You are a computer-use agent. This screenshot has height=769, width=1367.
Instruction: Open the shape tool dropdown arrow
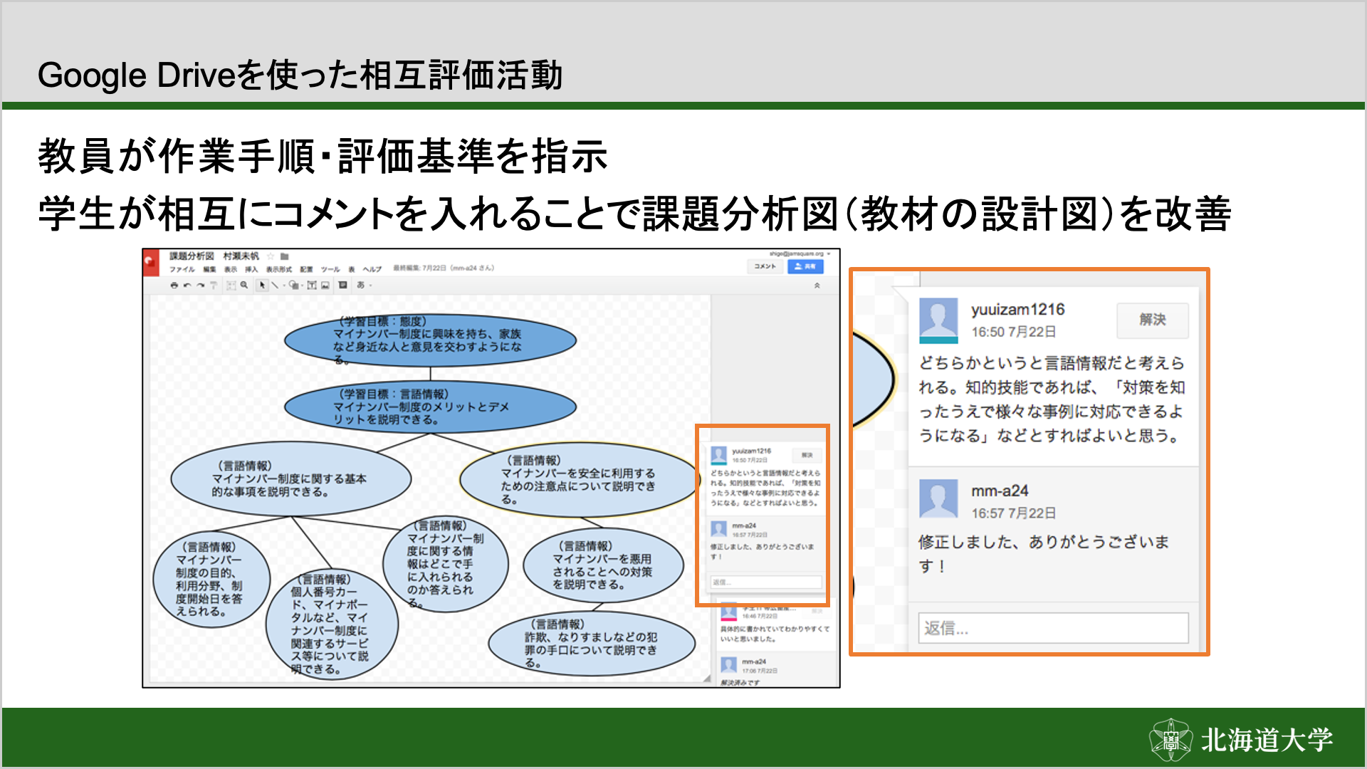pyautogui.click(x=303, y=286)
